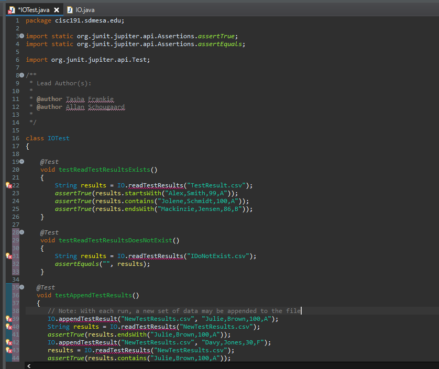Collapse the import block at line 3
439x369 pixels.
21,36
